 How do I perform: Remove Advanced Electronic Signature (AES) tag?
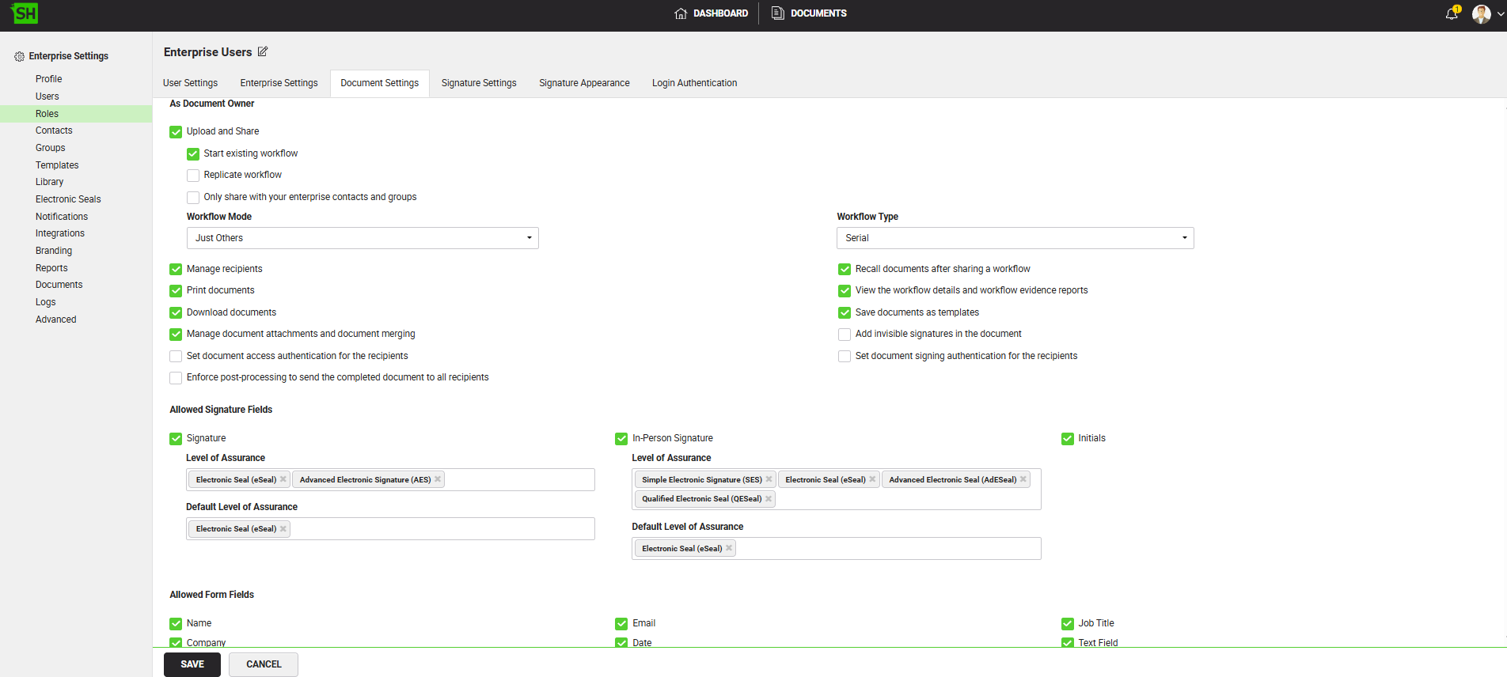(438, 479)
